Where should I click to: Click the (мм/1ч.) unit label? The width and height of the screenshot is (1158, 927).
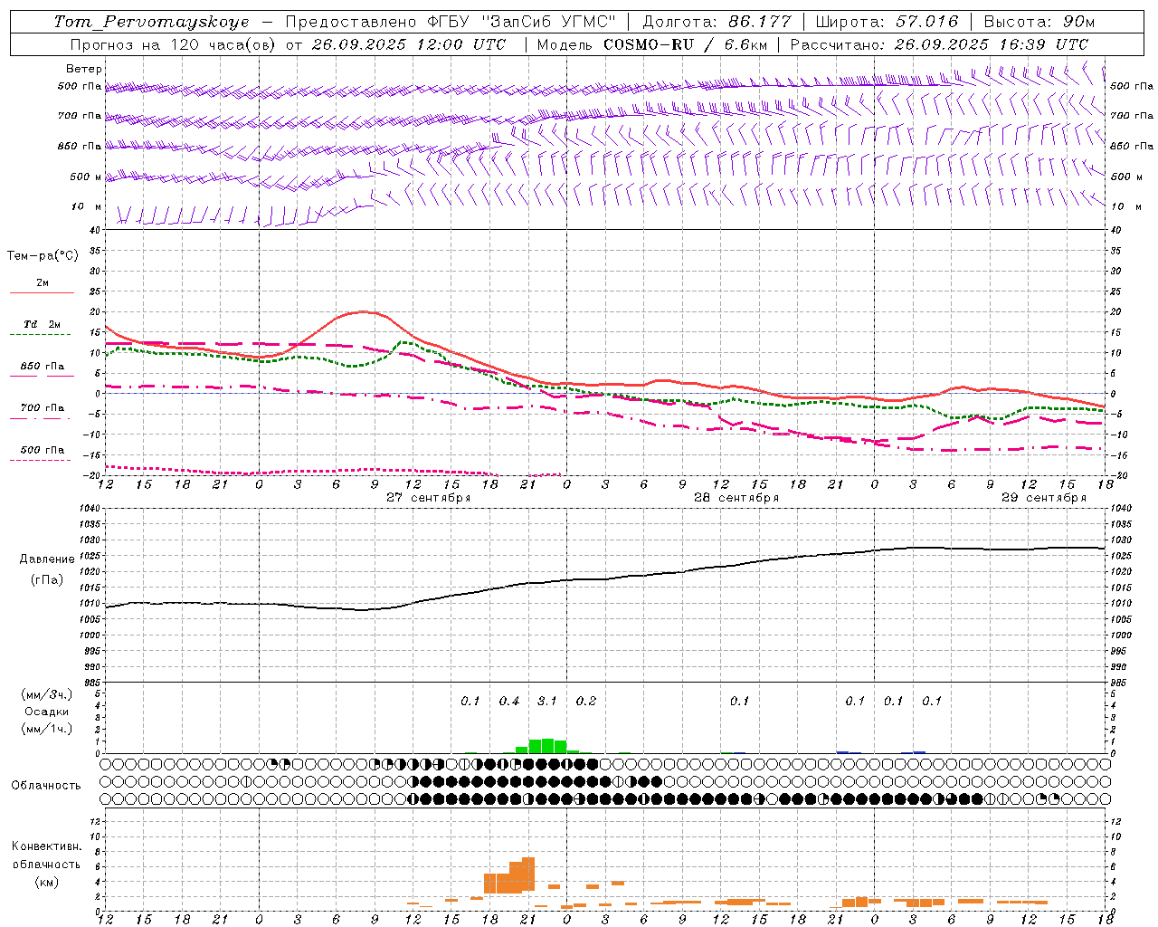coord(47,729)
